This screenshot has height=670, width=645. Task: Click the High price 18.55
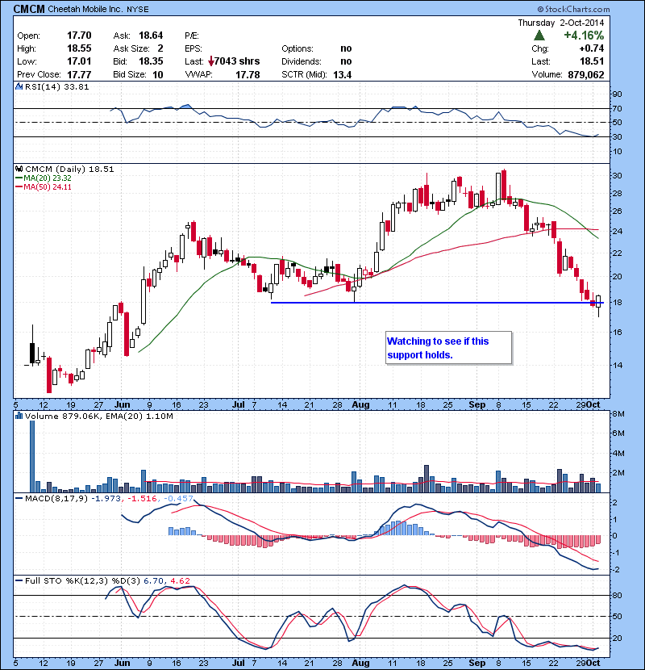79,48
